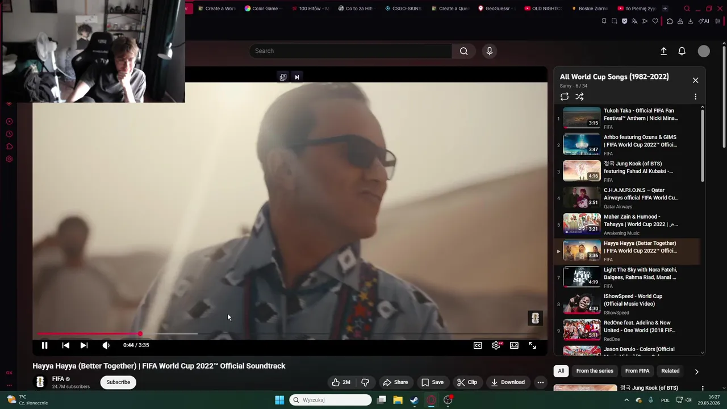Select the Related chip
Screen dimensions: 727x409
(670, 371)
